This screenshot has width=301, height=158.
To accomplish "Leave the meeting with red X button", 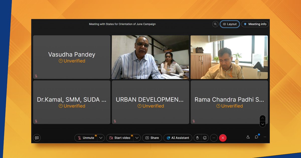I will pos(223,138).
